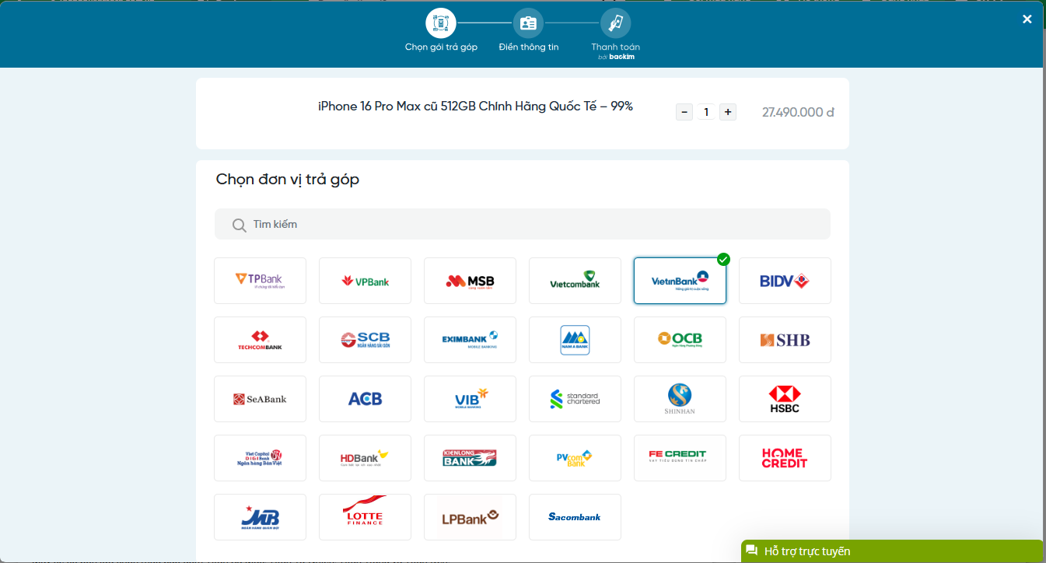Click the 27.490.000 đ price
This screenshot has height=563, width=1046.
pyautogui.click(x=798, y=112)
